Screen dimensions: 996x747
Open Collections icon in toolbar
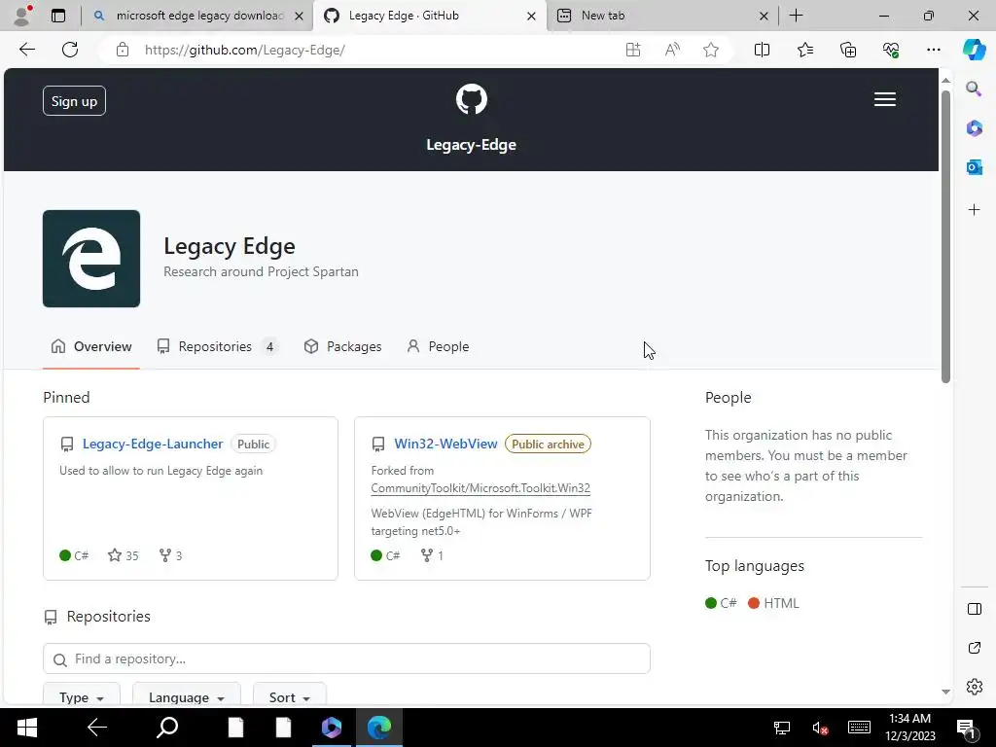click(848, 50)
